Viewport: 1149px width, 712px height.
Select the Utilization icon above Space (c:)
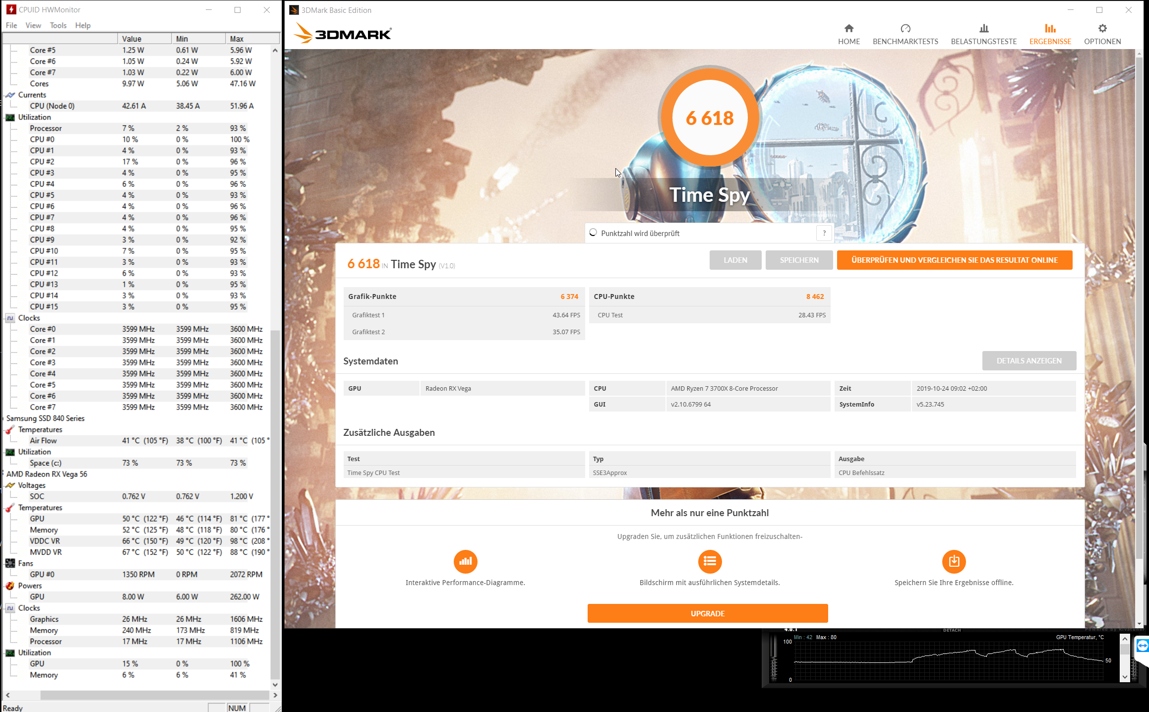(x=10, y=452)
